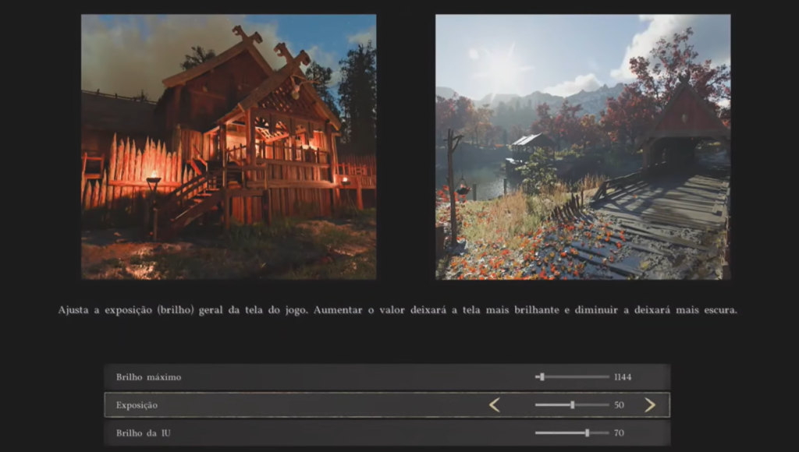Click the daytime autumn bridge preview image
799x452 pixels.
[x=582, y=147]
